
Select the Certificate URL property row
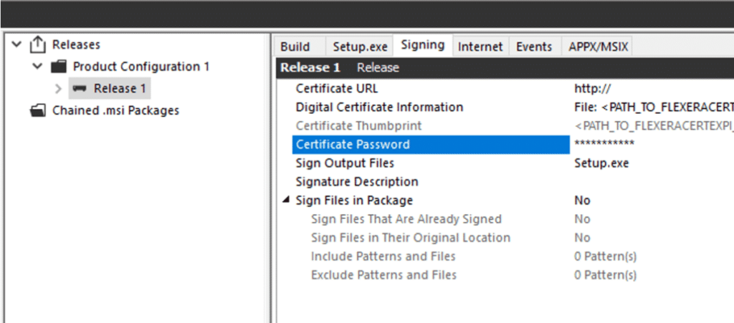point(337,88)
